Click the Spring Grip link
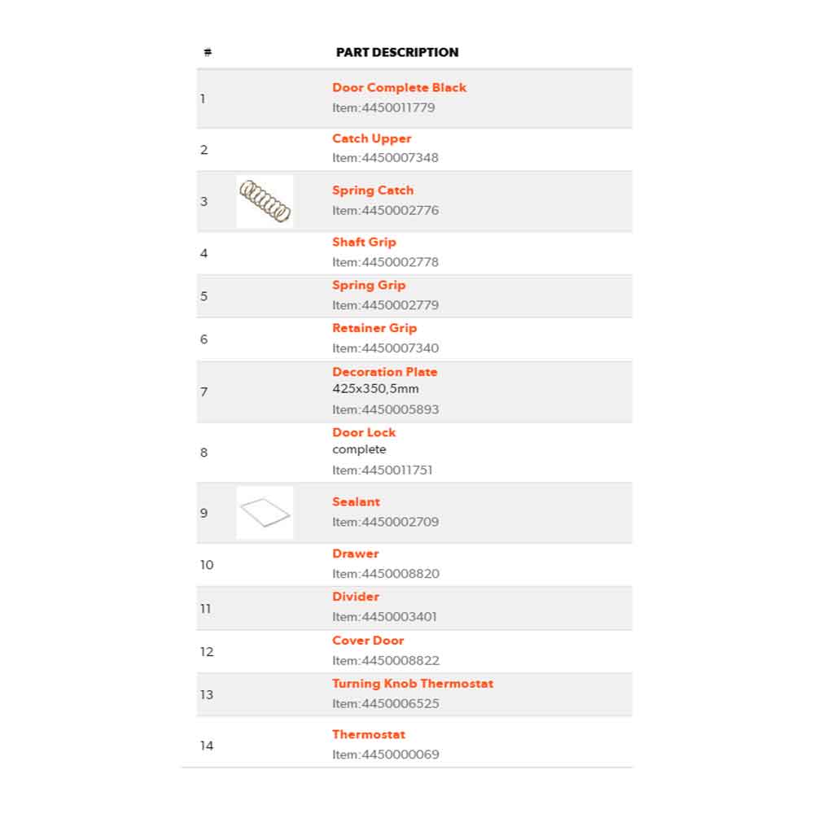 click(368, 285)
